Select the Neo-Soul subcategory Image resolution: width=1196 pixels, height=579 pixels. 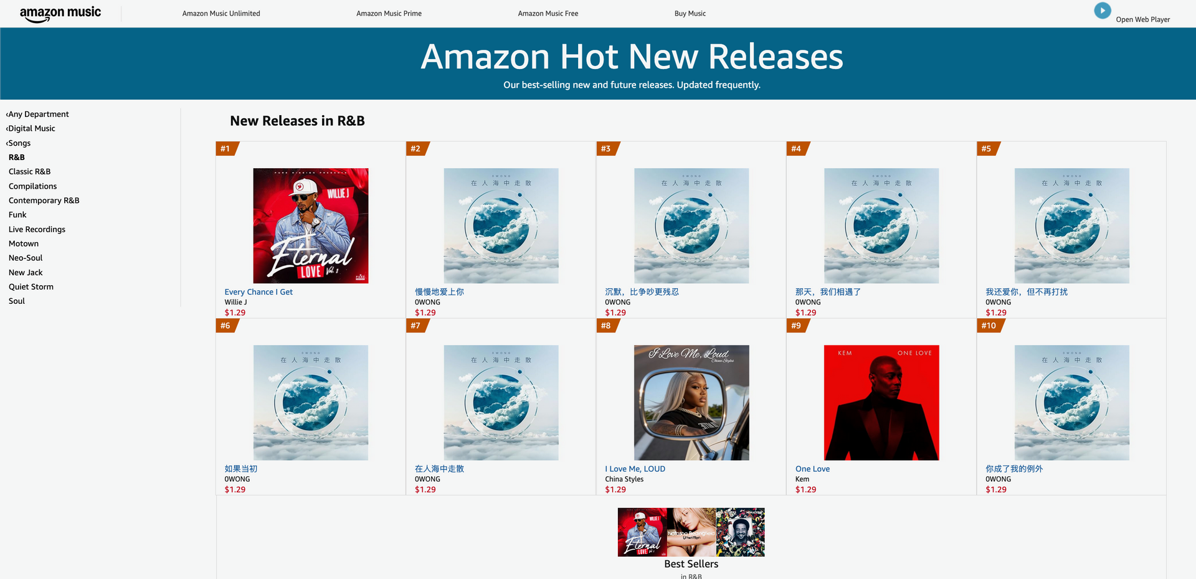26,258
